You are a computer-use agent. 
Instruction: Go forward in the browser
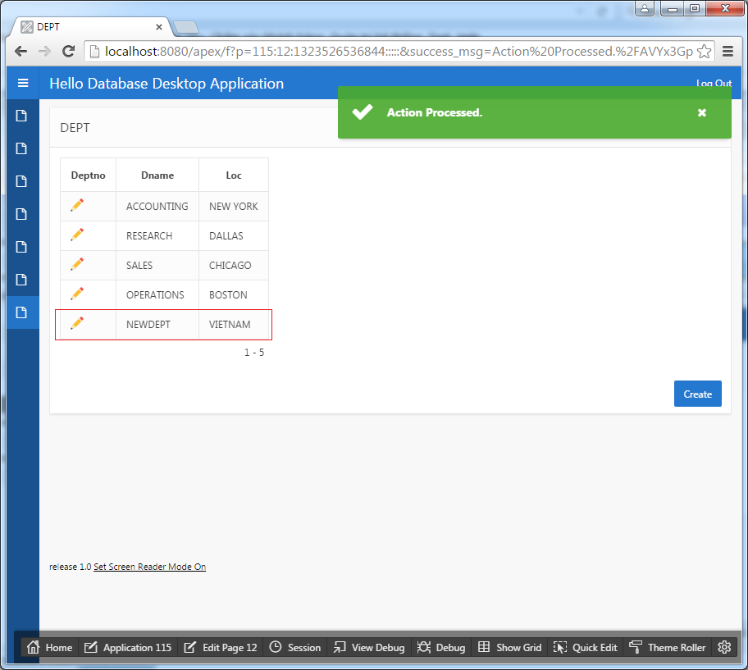tap(44, 51)
